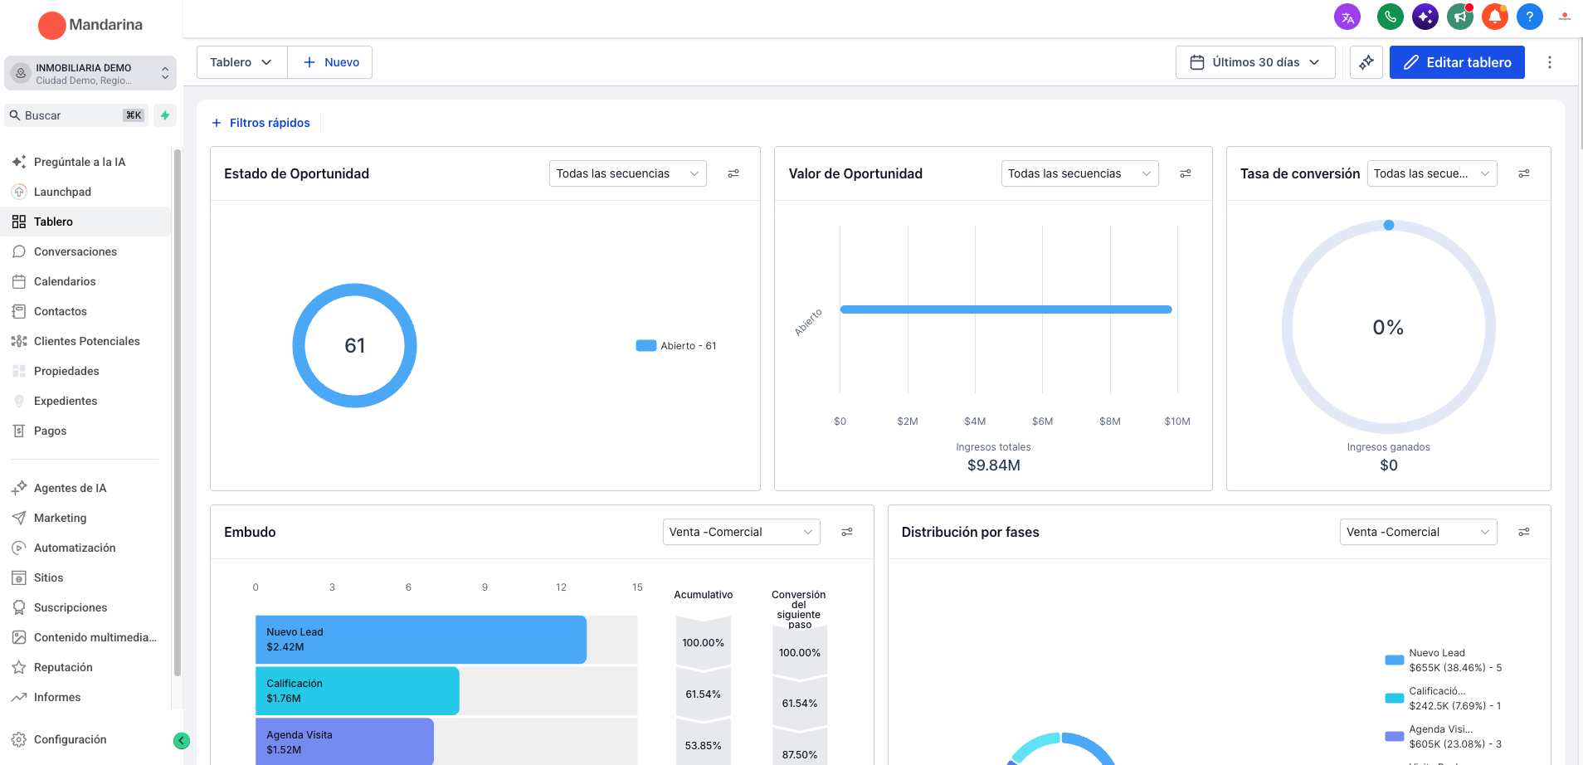
Task: Open Contactos in sidebar
Action: pyautogui.click(x=87, y=311)
